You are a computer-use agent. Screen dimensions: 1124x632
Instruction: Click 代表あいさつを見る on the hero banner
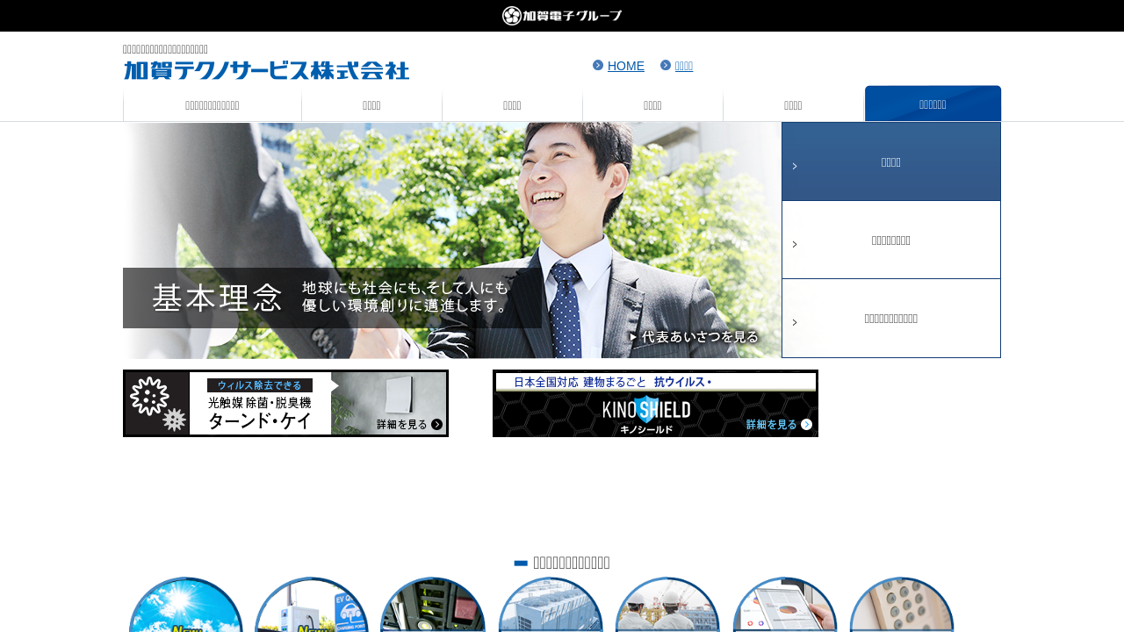point(694,337)
